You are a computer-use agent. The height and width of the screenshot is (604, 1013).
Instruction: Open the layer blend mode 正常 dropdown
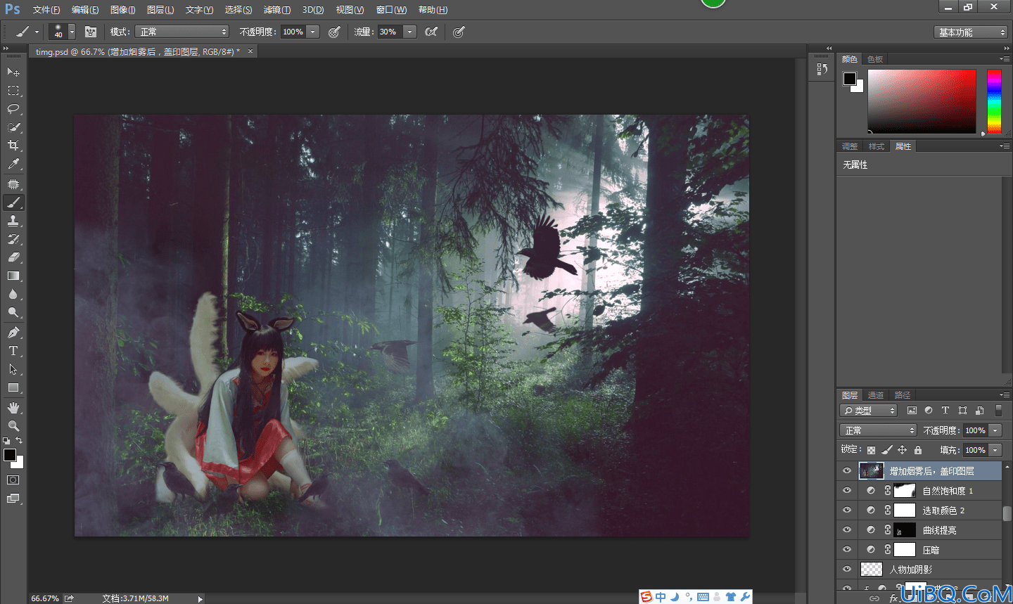click(x=879, y=430)
